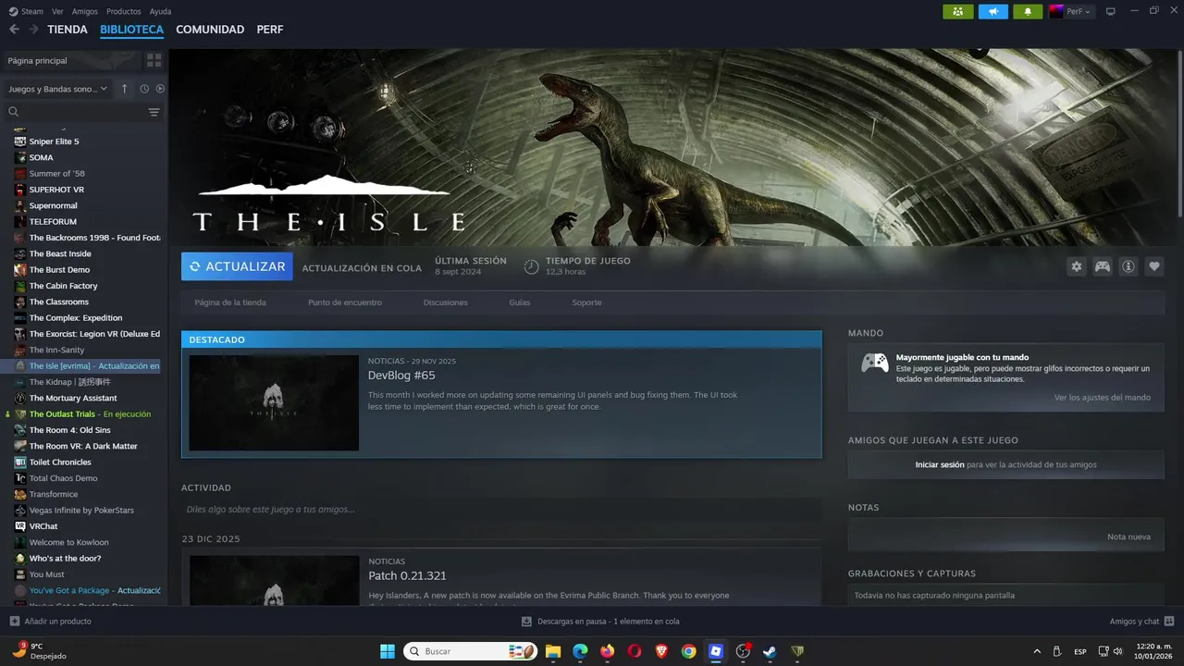The width and height of the screenshot is (1184, 666).
Task: Toggle the recent activity clock filter
Action: coord(144,89)
